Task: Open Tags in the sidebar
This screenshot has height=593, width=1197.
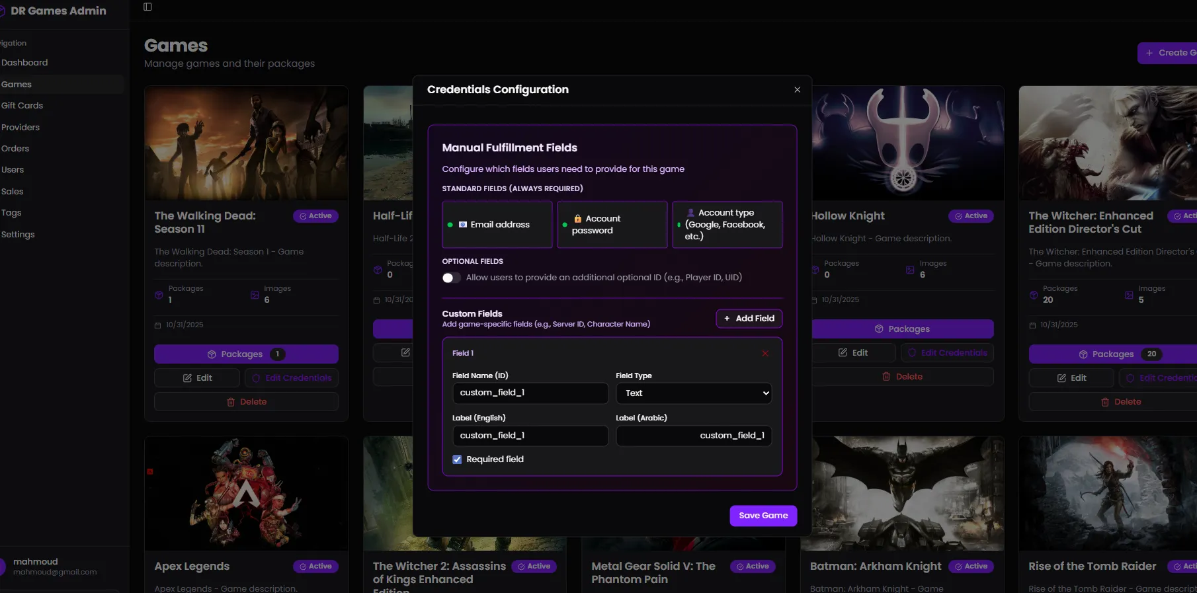Action: point(11,213)
